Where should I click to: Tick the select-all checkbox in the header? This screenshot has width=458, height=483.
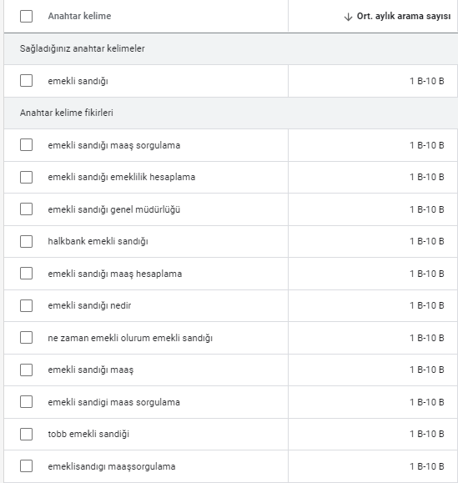point(26,16)
